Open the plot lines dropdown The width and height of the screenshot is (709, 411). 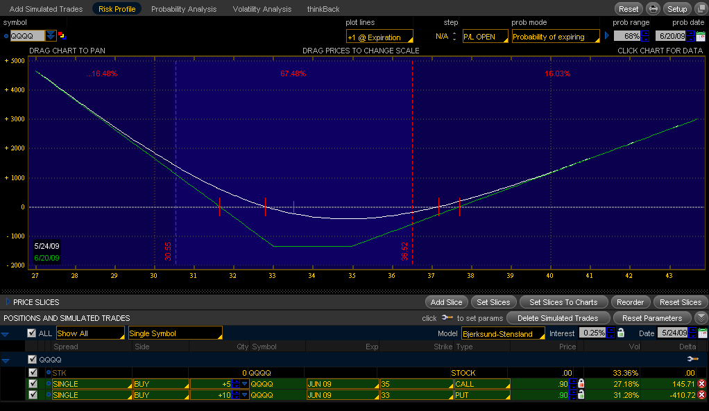tap(379, 37)
